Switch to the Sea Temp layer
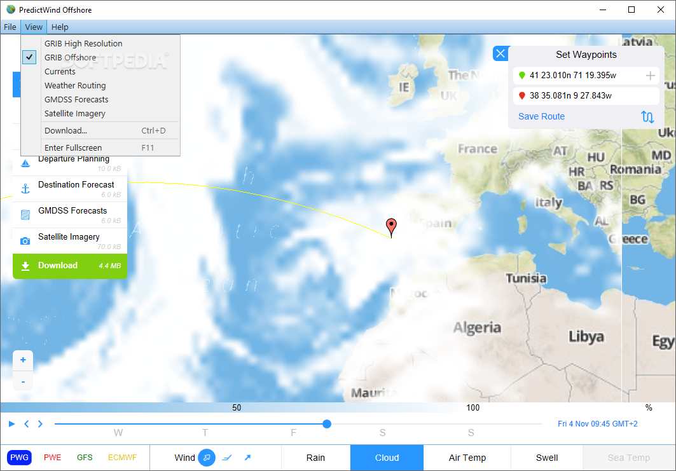 629,458
